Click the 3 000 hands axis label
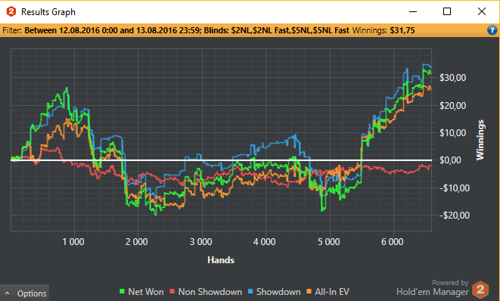Screen dimensions: 500x301 coord(200,242)
